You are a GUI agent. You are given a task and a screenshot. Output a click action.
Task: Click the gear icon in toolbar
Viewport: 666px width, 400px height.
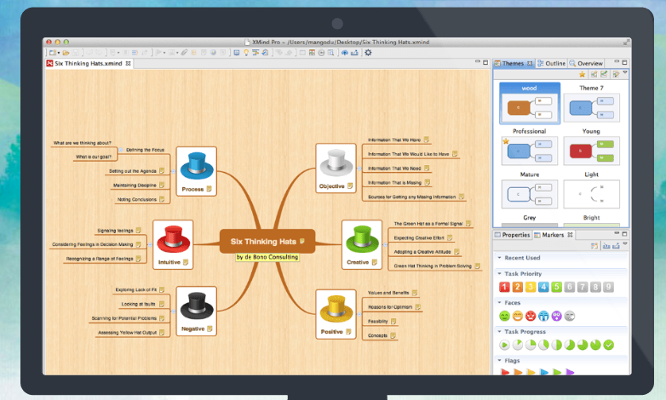[368, 53]
